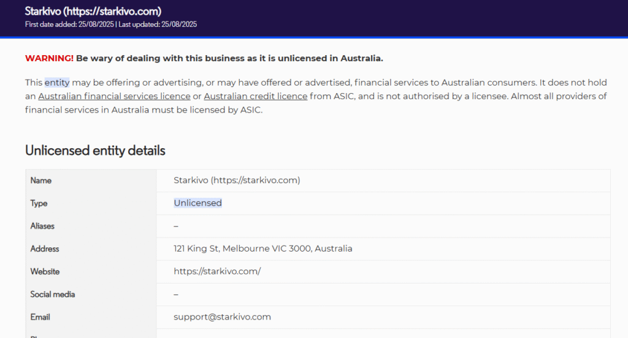The height and width of the screenshot is (338, 628).
Task: Click the Aliases row label
Action: 42,226
